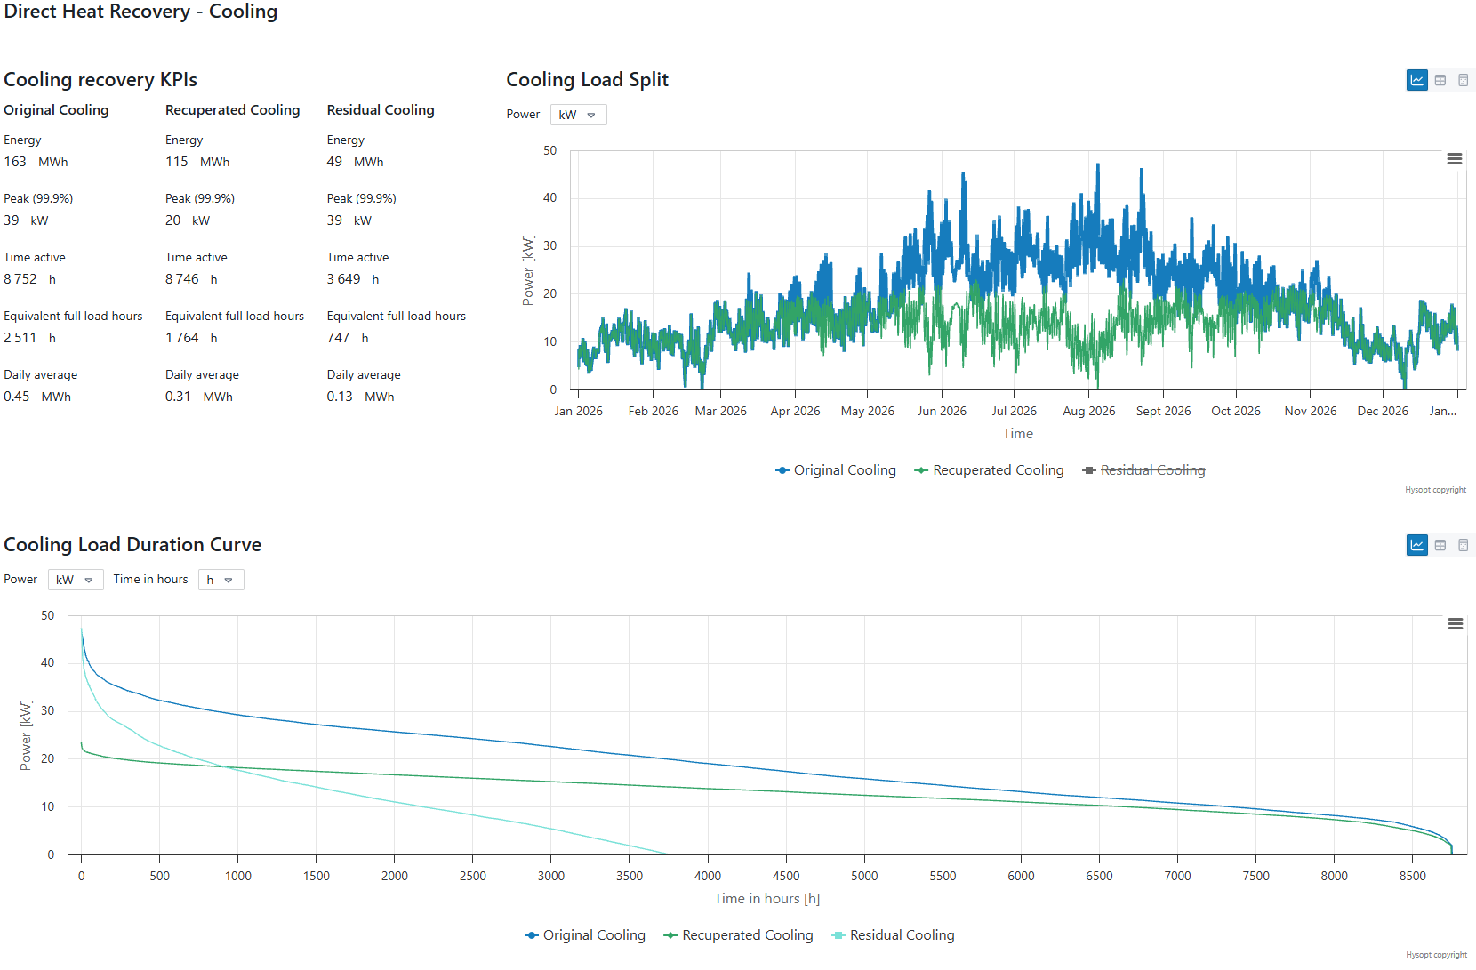This screenshot has width=1476, height=970.
Task: Click Hysopt copyright under Cooling Load Split
Action: pyautogui.click(x=1435, y=490)
